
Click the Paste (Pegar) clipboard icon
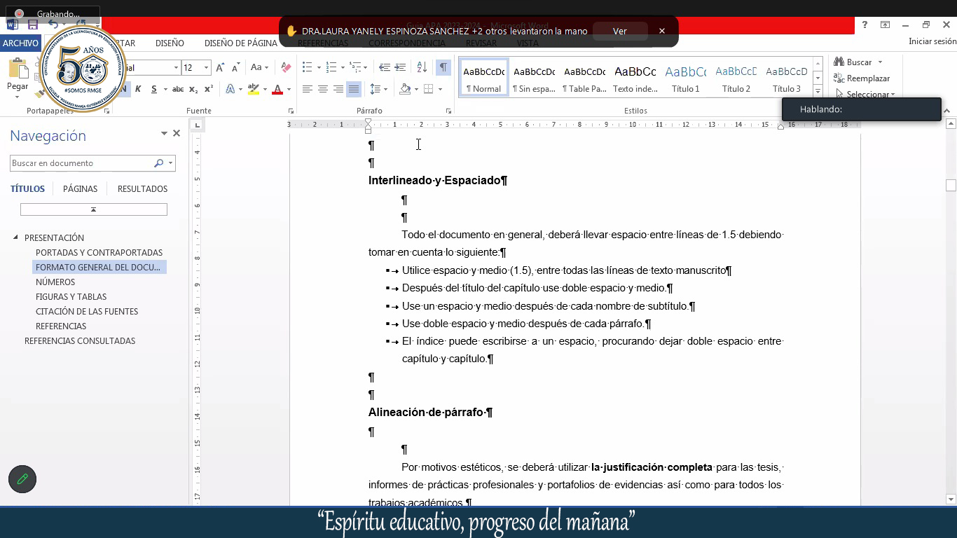18,69
